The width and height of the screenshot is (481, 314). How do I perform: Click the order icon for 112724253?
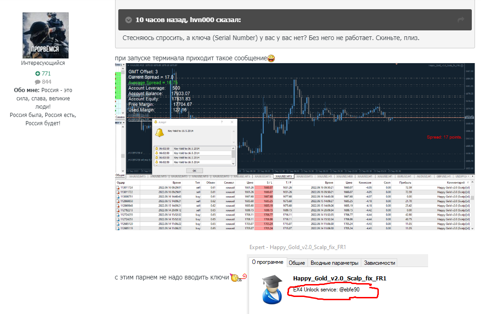pos(118,220)
